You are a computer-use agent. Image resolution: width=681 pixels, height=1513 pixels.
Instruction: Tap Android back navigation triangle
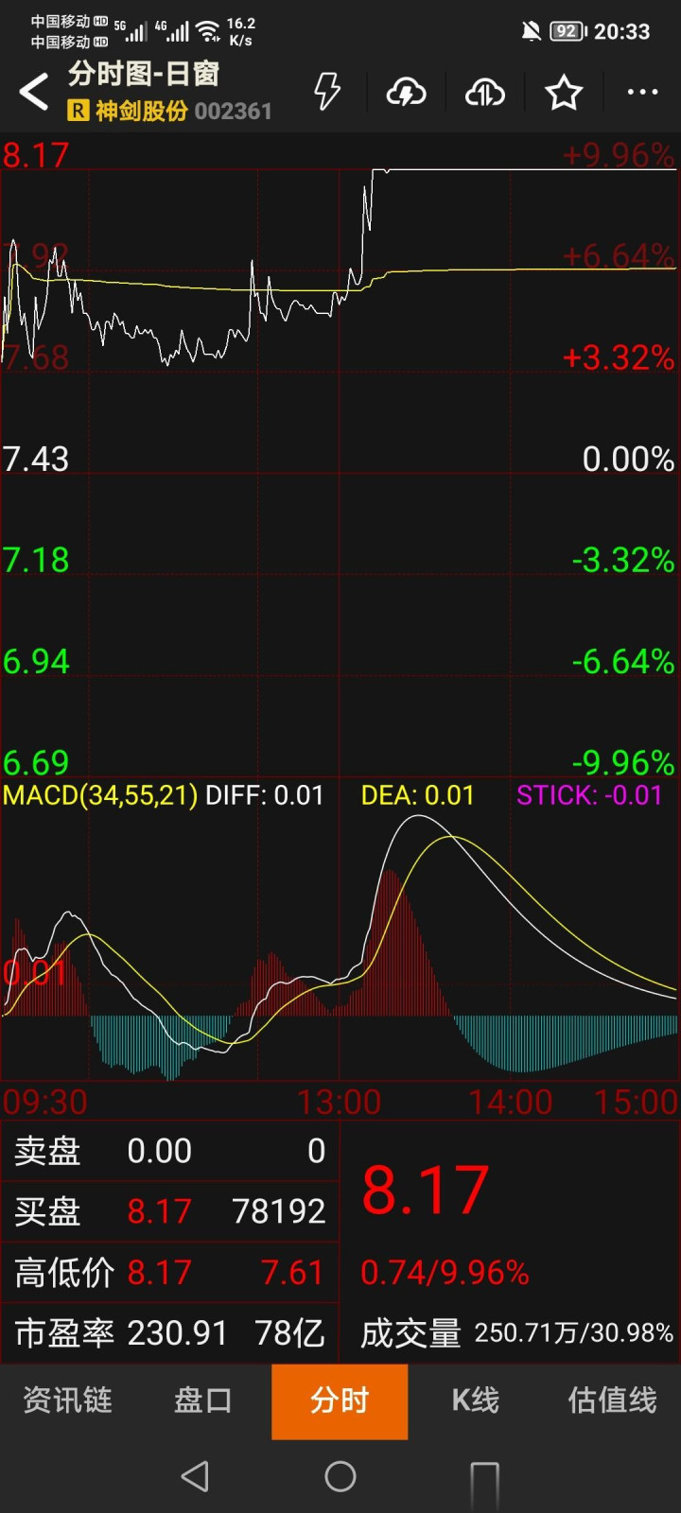click(195, 1476)
